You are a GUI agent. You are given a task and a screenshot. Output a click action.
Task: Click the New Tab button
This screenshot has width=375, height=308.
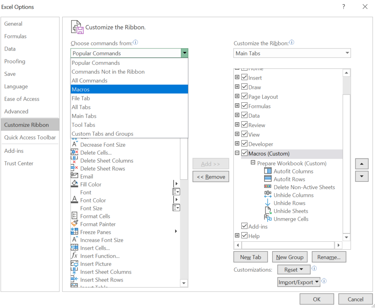[x=250, y=257]
